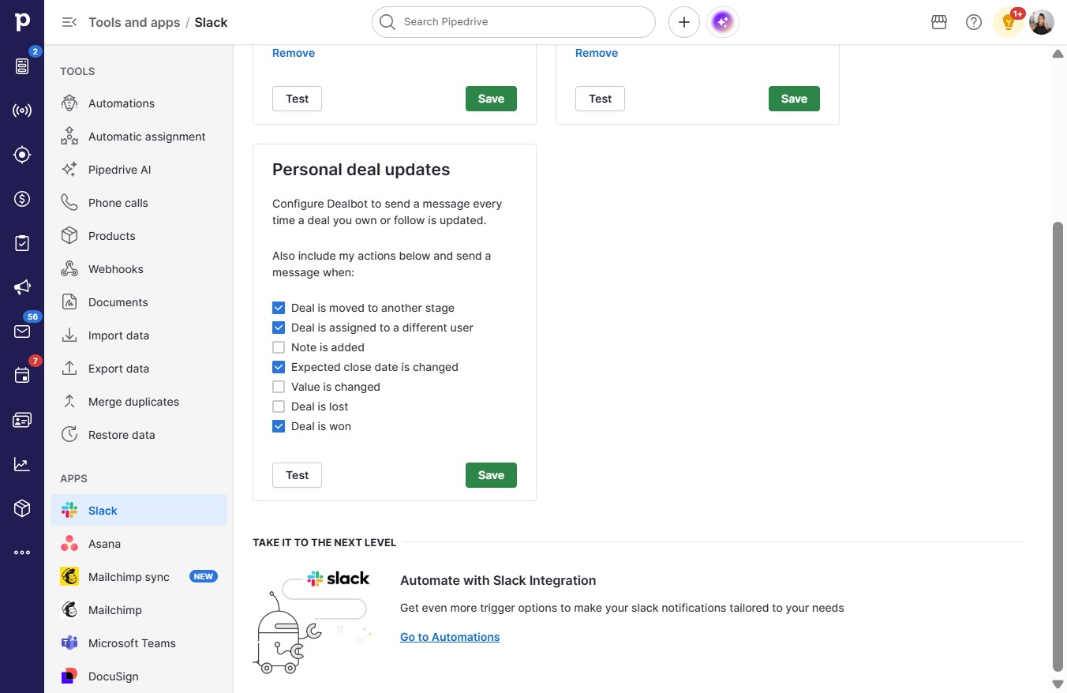The image size is (1067, 693).
Task: Open the target Focus icon in left rail
Action: tap(22, 155)
